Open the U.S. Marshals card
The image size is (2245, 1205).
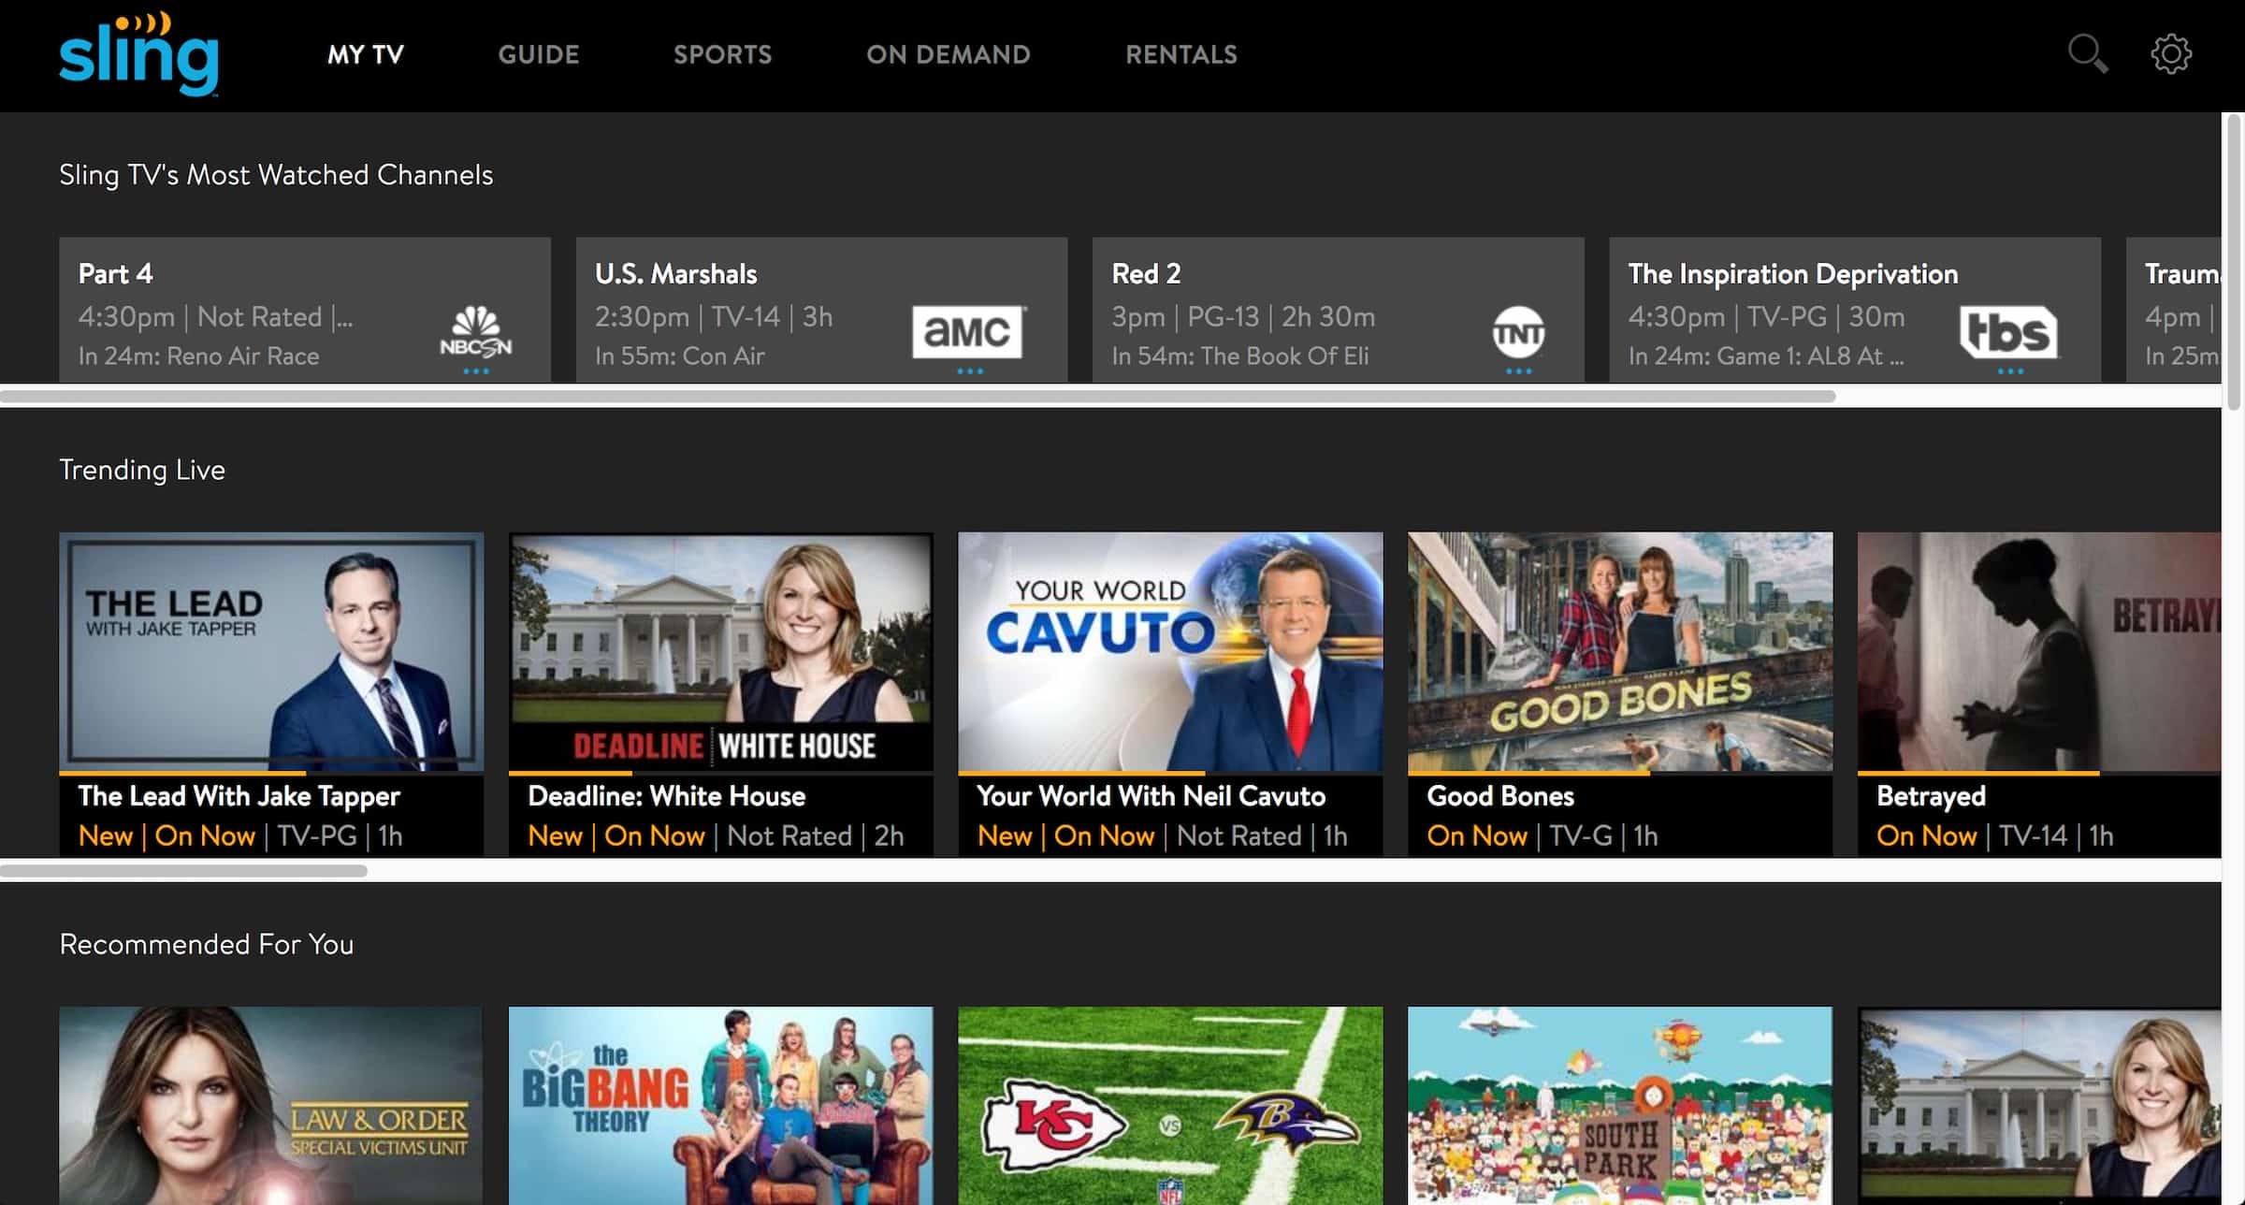821,310
